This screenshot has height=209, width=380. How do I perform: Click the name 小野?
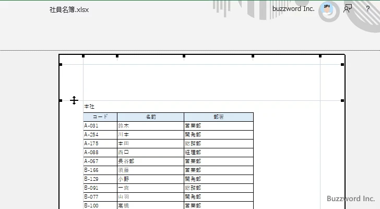click(x=123, y=179)
